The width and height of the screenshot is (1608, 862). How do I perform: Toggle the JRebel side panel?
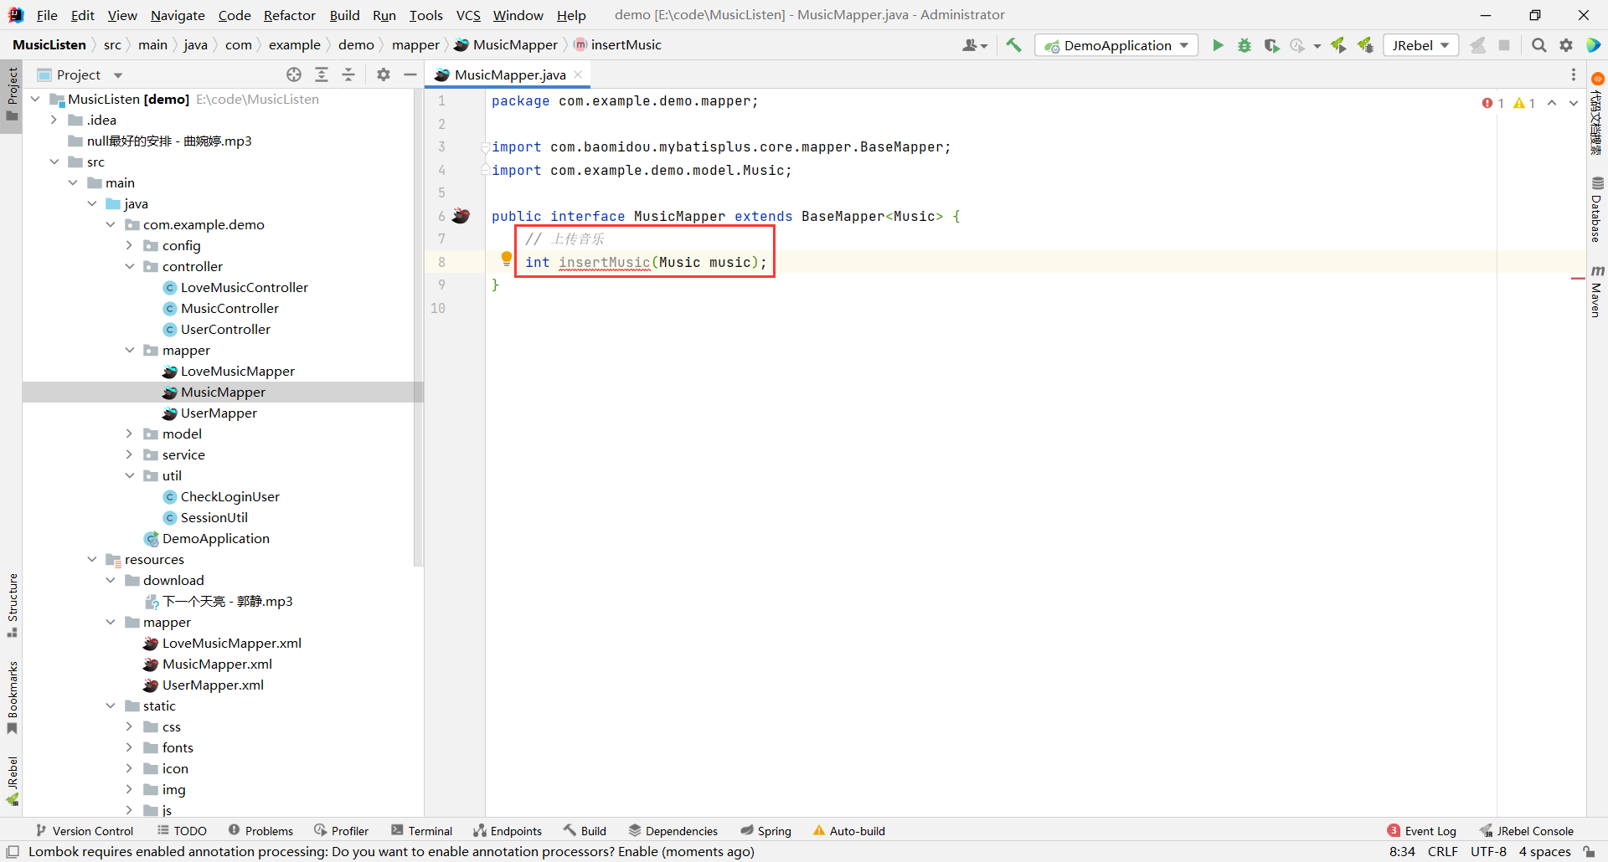[x=12, y=781]
